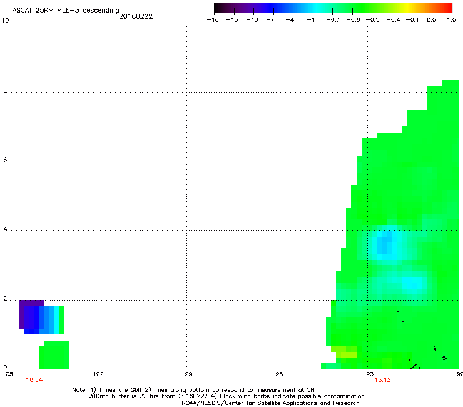Click the -13 color bar label

point(232,20)
